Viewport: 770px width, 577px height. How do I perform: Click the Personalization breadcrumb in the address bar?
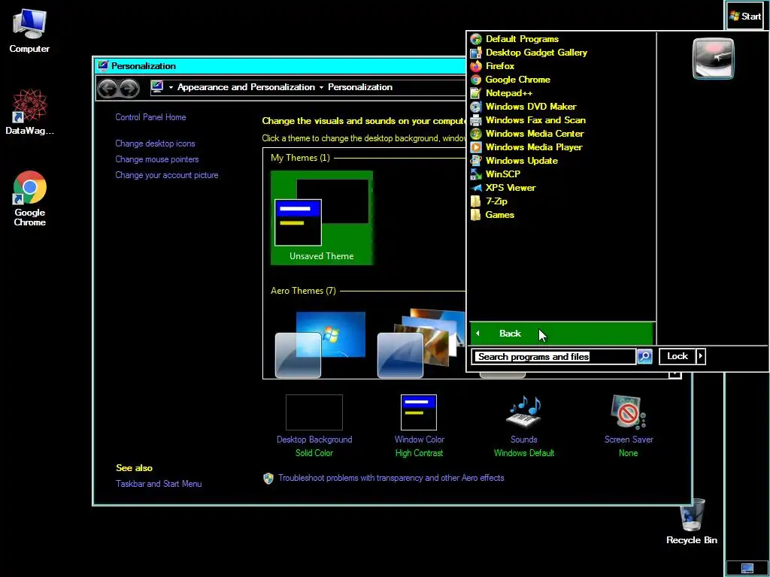tap(360, 87)
